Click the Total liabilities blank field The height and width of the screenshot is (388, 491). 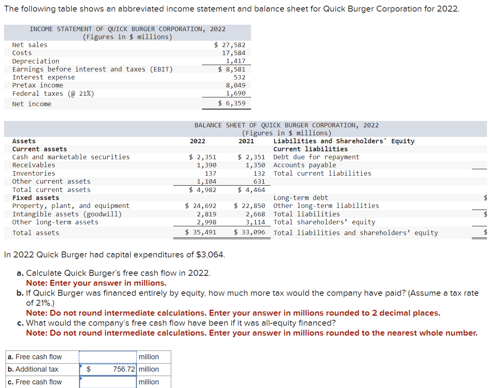click(484, 214)
